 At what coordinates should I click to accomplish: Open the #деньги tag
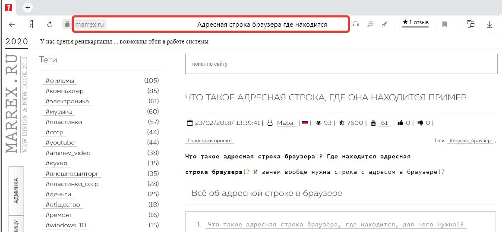58,194
